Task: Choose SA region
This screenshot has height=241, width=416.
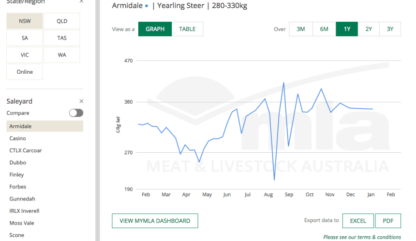Action: coord(25,38)
